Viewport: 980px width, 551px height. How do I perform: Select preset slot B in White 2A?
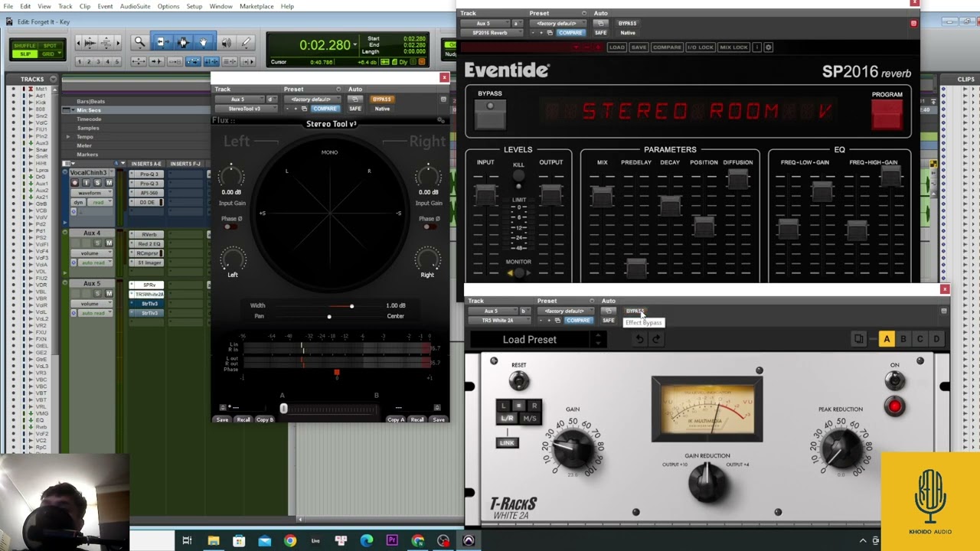tap(903, 339)
